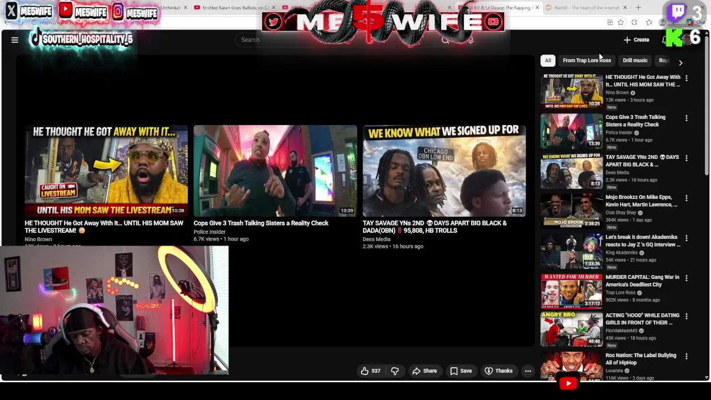This screenshot has height=400, width=711.
Task: Open options menu for sidebar Cops Give 3 video
Action: click(x=687, y=118)
